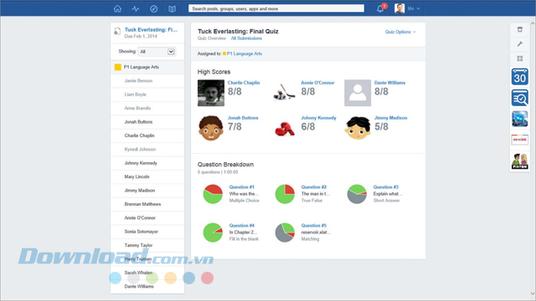Open Dante Williams high score link
The image size is (536, 301).
click(389, 83)
